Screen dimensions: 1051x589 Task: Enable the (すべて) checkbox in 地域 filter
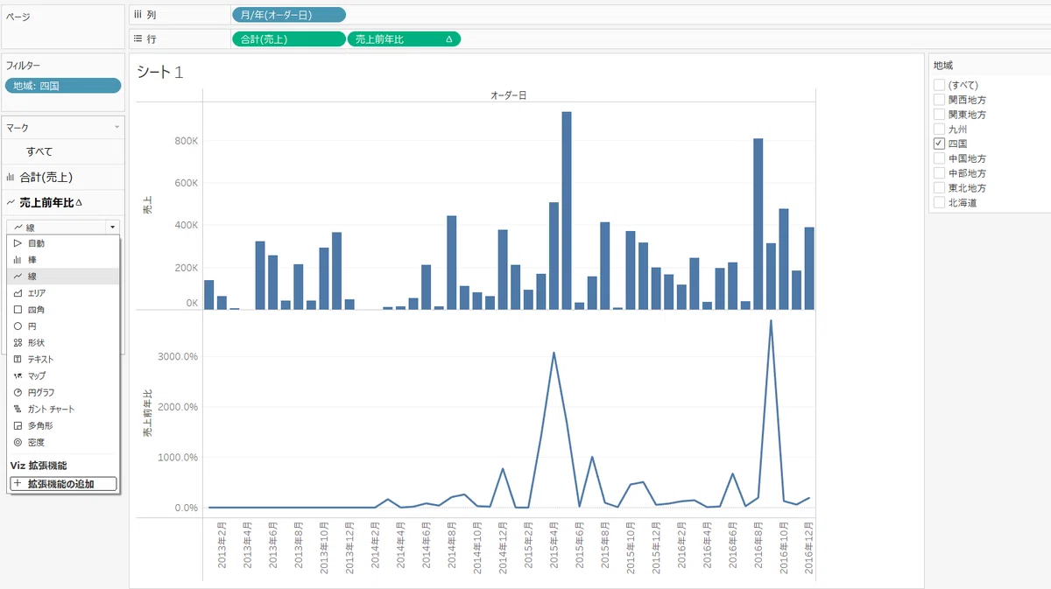[x=940, y=85]
